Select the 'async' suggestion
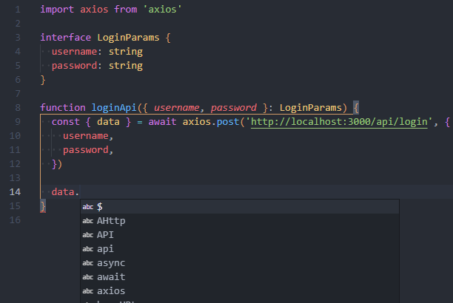Viewport: 453px width, 303px height. pyautogui.click(x=240, y=263)
